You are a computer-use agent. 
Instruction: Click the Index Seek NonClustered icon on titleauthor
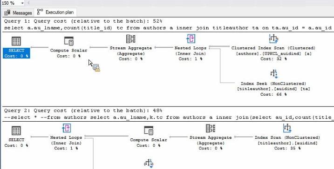273,74
